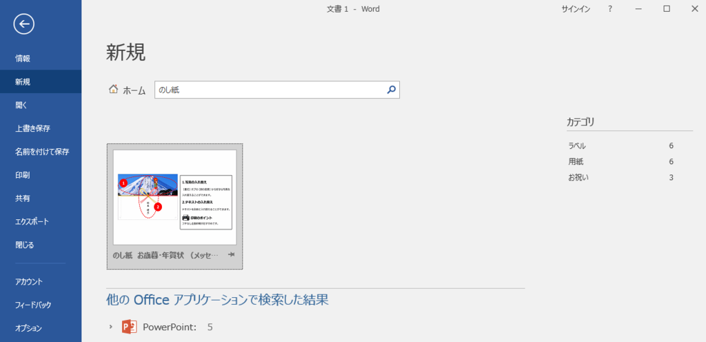Screen dimensions: 706x342
Task: Click the ホーム link
Action: coord(134,90)
